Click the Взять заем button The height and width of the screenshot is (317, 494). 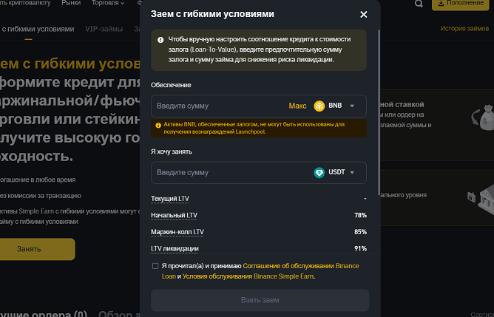[260, 300]
